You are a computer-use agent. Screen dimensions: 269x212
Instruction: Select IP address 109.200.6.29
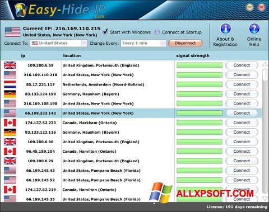[x=40, y=161]
